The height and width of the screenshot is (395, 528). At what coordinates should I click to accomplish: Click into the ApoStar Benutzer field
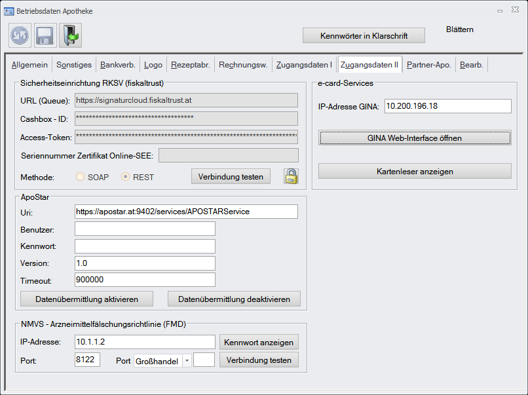(145, 229)
